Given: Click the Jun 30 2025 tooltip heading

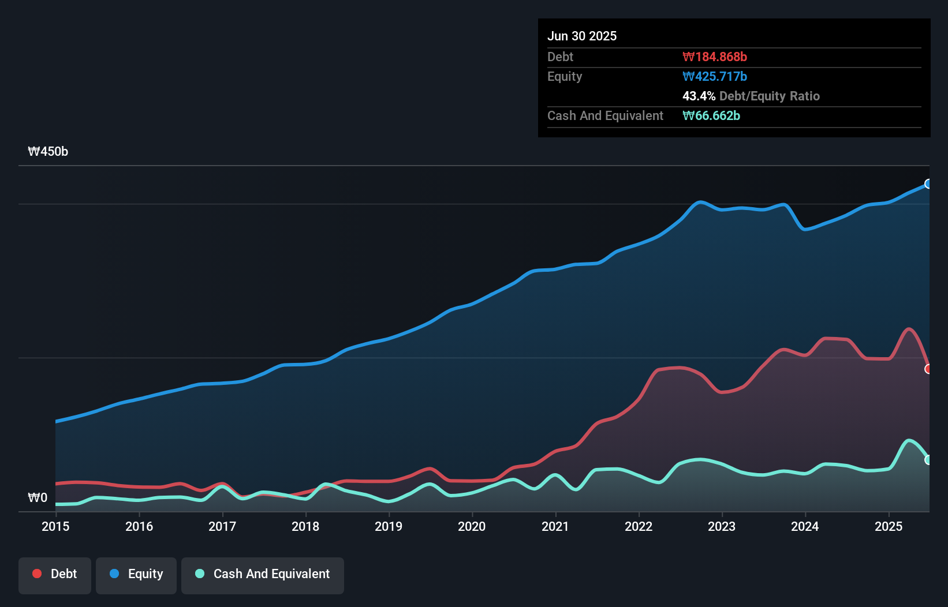Looking at the screenshot, I should (582, 36).
